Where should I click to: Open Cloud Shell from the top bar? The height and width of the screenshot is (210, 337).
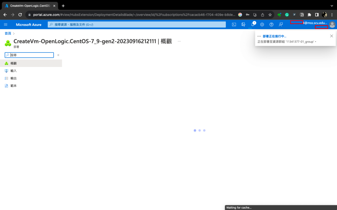pos(234,25)
